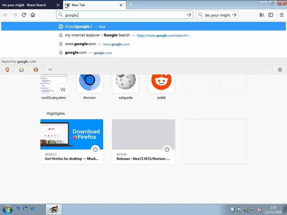The height and width of the screenshot is (215, 287).
Task: Choose 'my internet explorer - Google Search' suggestion
Action: coord(143,35)
